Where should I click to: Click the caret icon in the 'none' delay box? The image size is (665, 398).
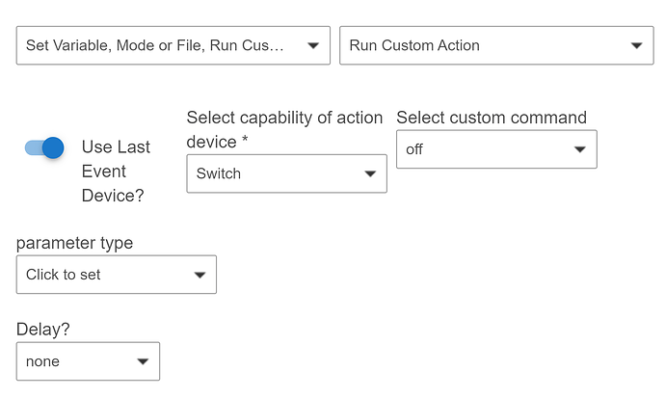coord(143,361)
